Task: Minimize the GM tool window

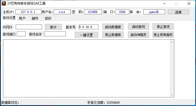Action: pos(164,3)
